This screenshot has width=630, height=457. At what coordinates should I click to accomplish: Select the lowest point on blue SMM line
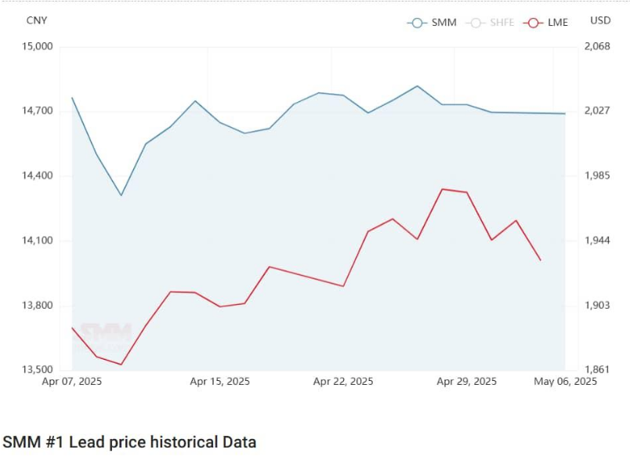(x=121, y=195)
